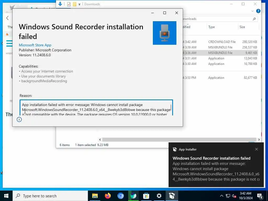Select the 13,043 KB Application row
The height and width of the screenshot is (201, 268).
coord(220,58)
